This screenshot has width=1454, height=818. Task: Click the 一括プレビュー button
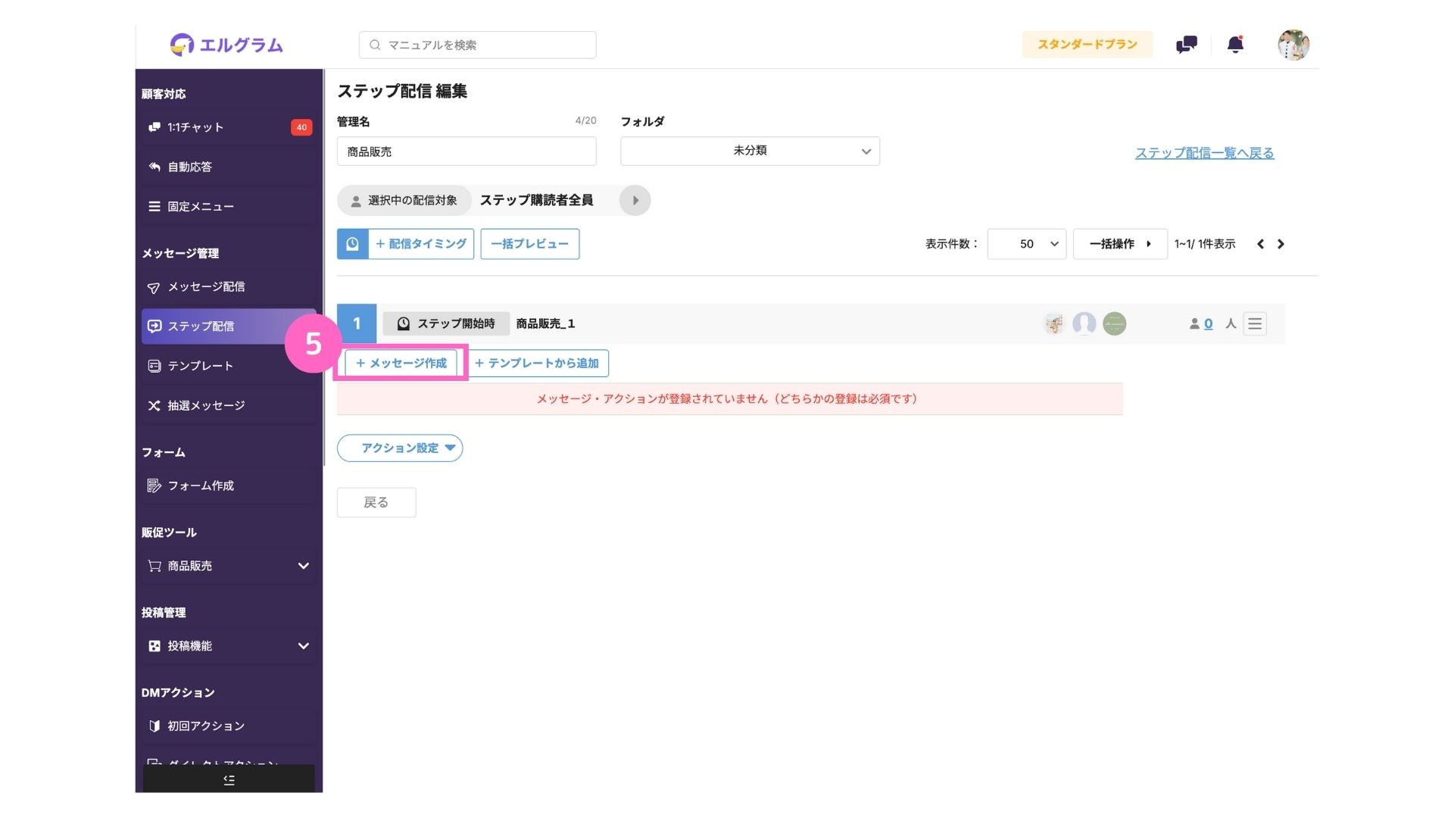coord(530,244)
